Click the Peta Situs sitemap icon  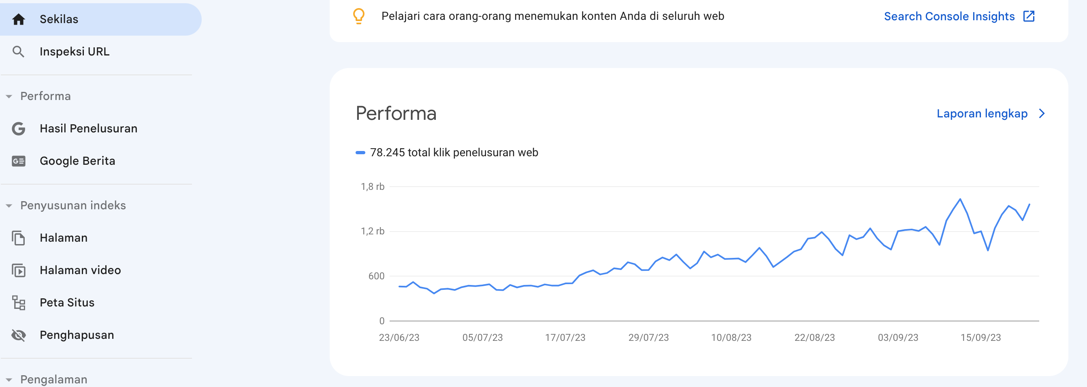(19, 303)
